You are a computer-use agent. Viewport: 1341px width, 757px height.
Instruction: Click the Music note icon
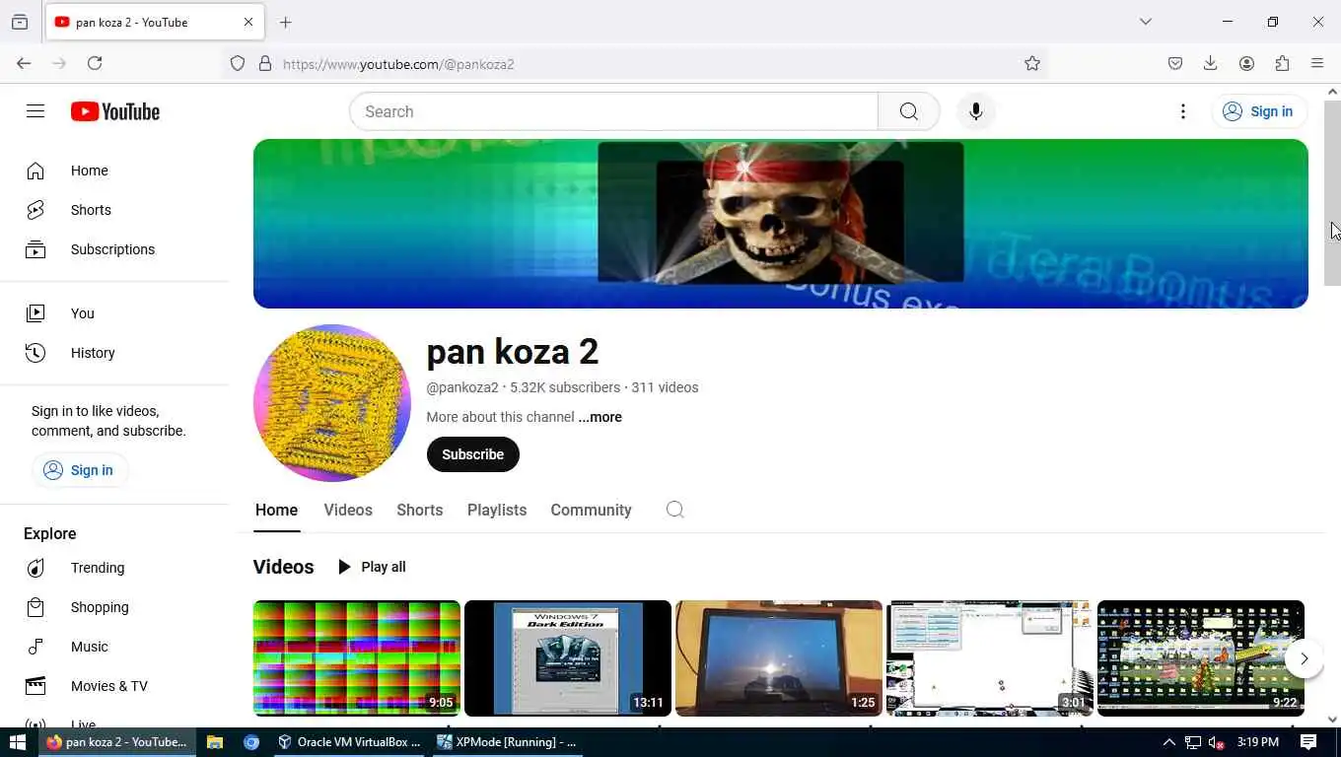click(35, 647)
